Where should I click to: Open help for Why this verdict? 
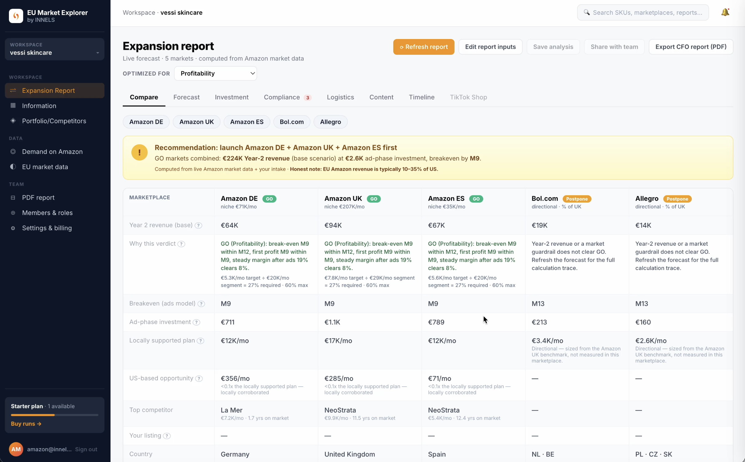[x=181, y=244]
